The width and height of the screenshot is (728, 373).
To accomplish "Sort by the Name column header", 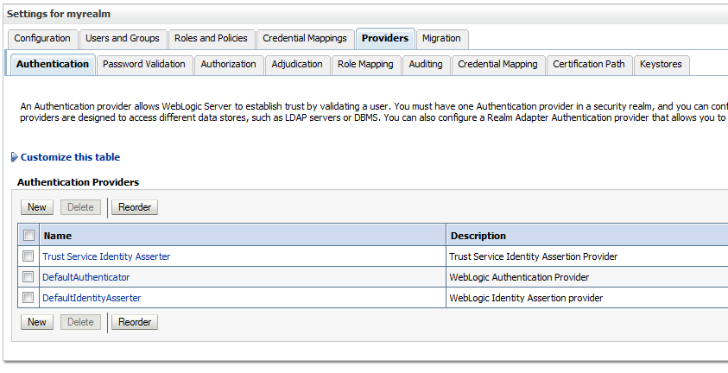I will point(58,236).
